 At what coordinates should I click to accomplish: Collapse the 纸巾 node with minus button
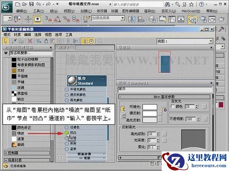pos(103,79)
